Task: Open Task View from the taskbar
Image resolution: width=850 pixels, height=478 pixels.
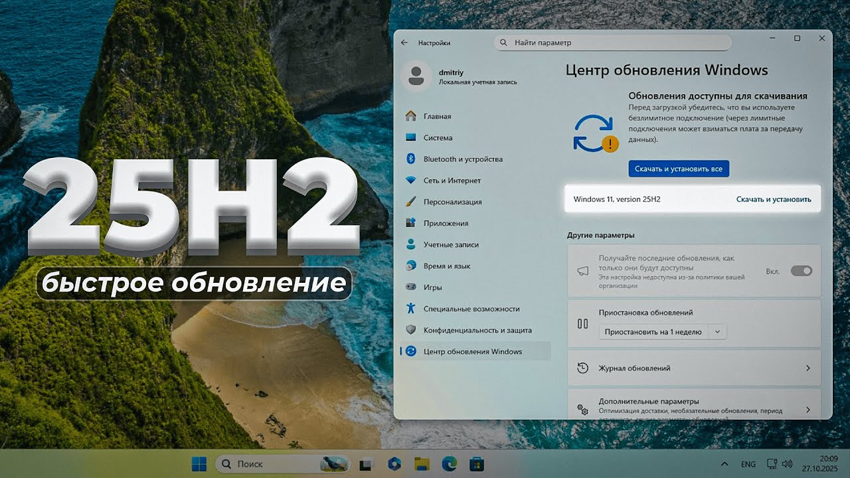Action: pos(365,463)
